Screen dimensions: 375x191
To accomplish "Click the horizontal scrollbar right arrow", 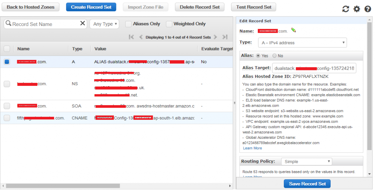I will click(x=230, y=186).
